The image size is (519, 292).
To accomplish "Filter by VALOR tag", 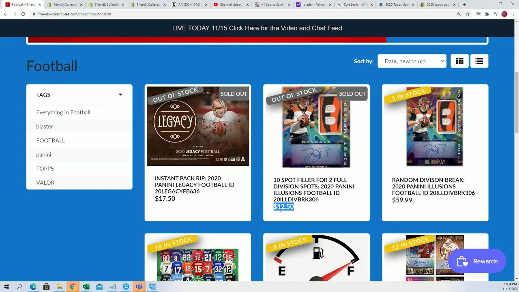I will (x=45, y=182).
